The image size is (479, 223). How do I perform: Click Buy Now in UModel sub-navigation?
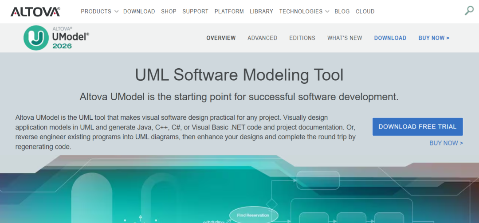434,38
